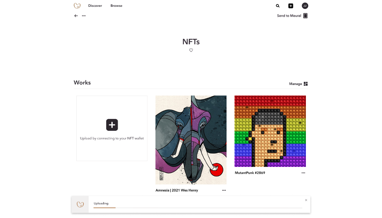Open the JJ user profile avatar
This screenshot has width=382, height=218.
(305, 6)
